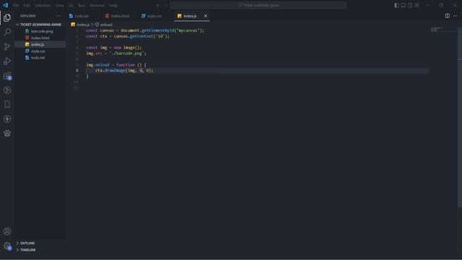Click the round icon below Extensions in activity bar

pyautogui.click(x=7, y=90)
